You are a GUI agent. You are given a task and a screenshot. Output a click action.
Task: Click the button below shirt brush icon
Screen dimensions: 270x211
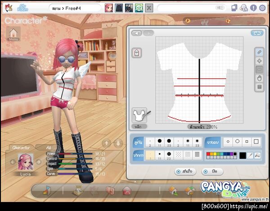[x=139, y=127]
